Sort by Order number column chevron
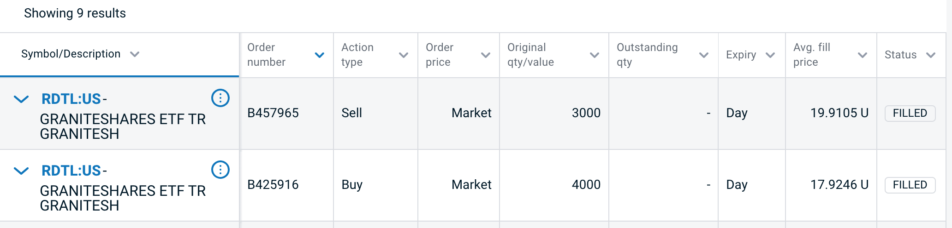The image size is (952, 228). point(319,55)
